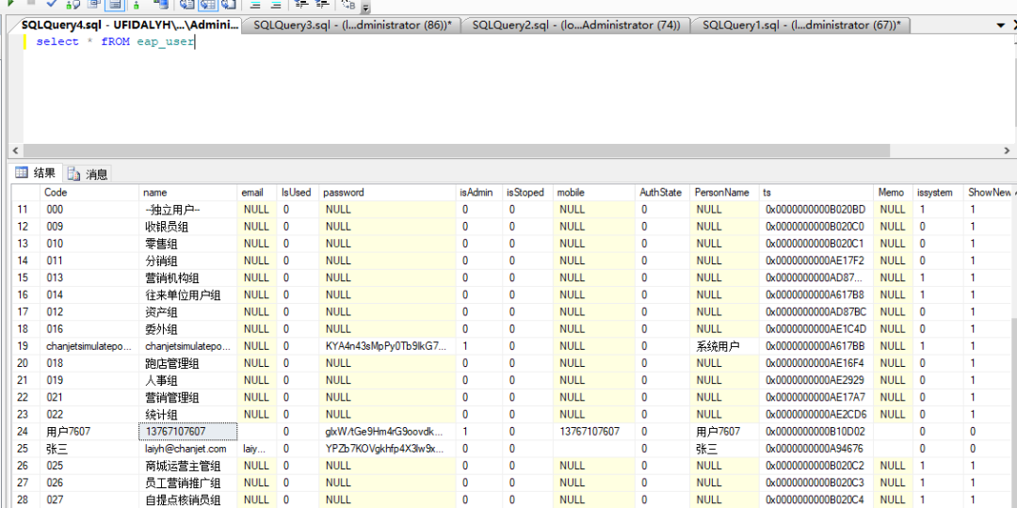Click the Code cell 张三

coord(90,449)
